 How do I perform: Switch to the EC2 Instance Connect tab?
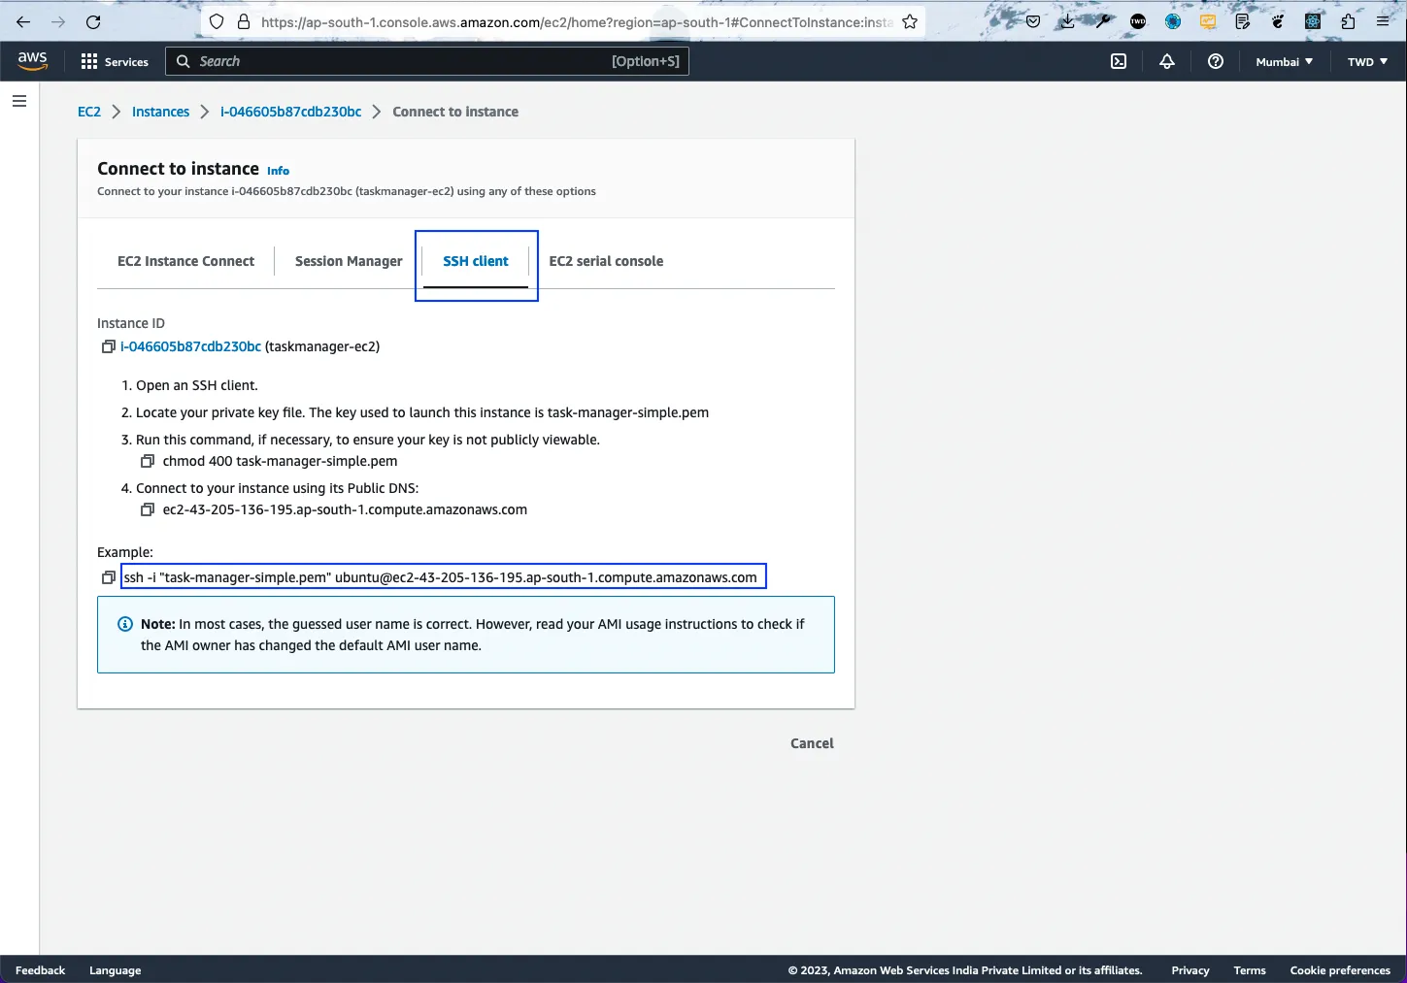185,261
